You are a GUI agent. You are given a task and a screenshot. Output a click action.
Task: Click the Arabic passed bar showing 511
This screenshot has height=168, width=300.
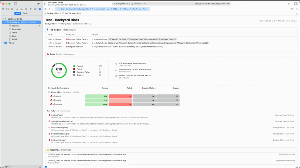pos(97,100)
